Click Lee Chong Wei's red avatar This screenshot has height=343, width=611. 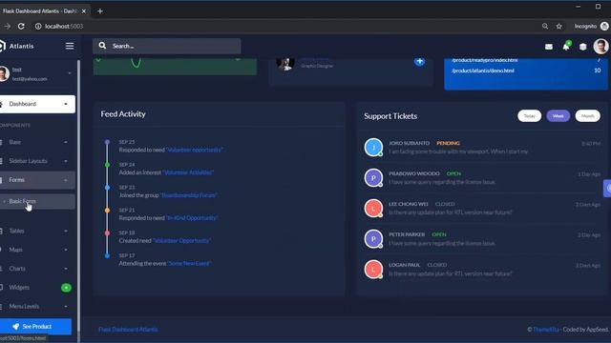(373, 208)
